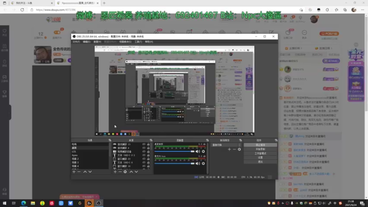Toggle lock on 窗口捕获 23 source
This screenshot has height=207, width=368.
click(x=148, y=159)
